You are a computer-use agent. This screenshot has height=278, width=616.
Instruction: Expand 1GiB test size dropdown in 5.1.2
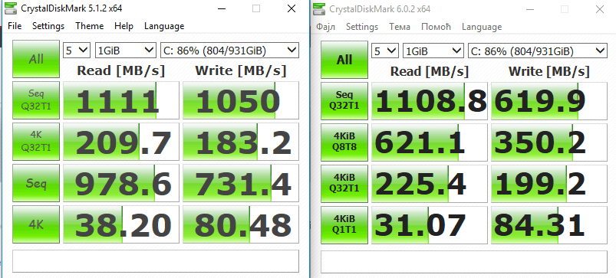tap(126, 51)
